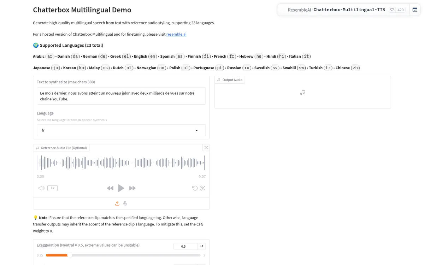This screenshot has width=424, height=265.
Task: Undo audio edits with the reset icon
Action: pos(195,188)
